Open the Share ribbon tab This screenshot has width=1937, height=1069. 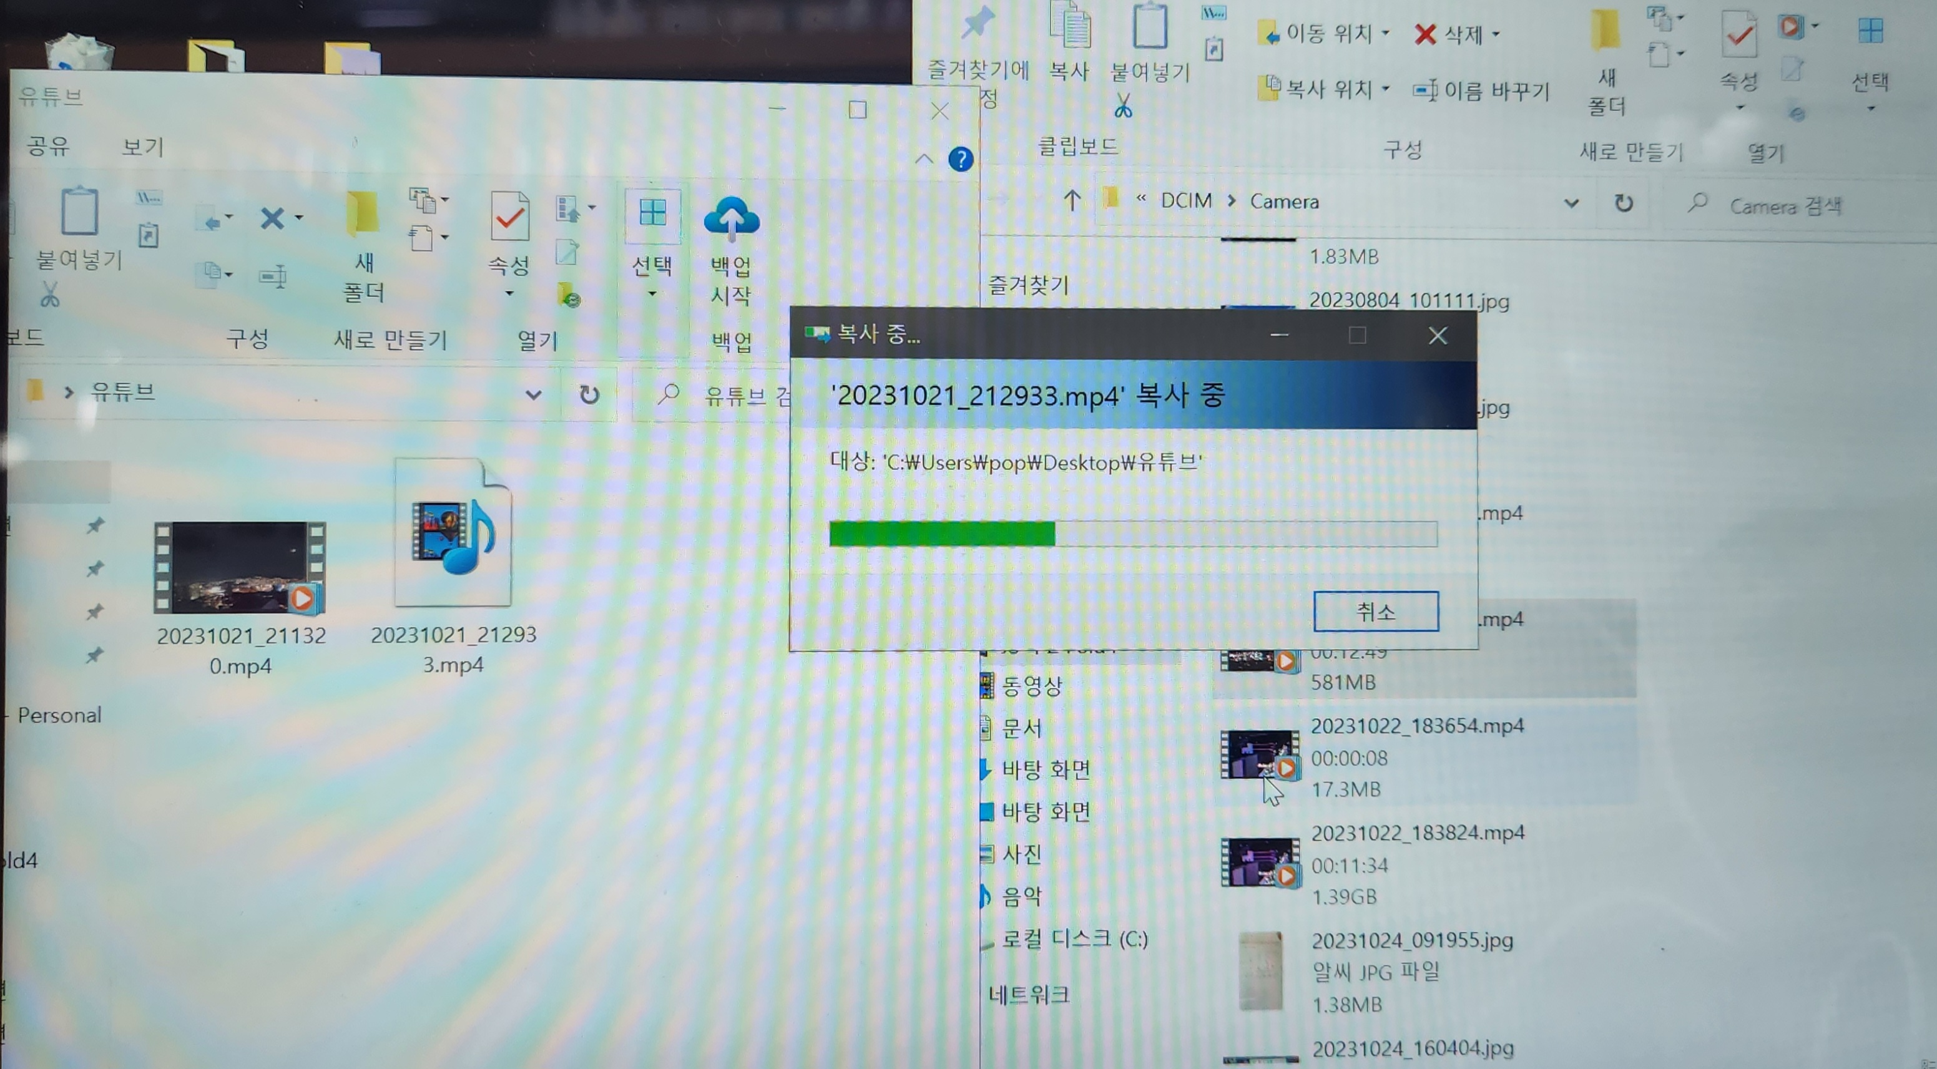click(48, 145)
